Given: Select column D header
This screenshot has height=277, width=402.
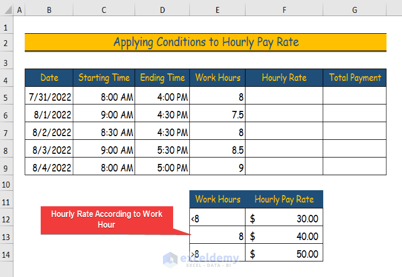Looking at the screenshot, I should click(162, 10).
